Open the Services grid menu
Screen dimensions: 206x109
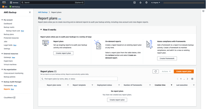click(x=14, y=2)
